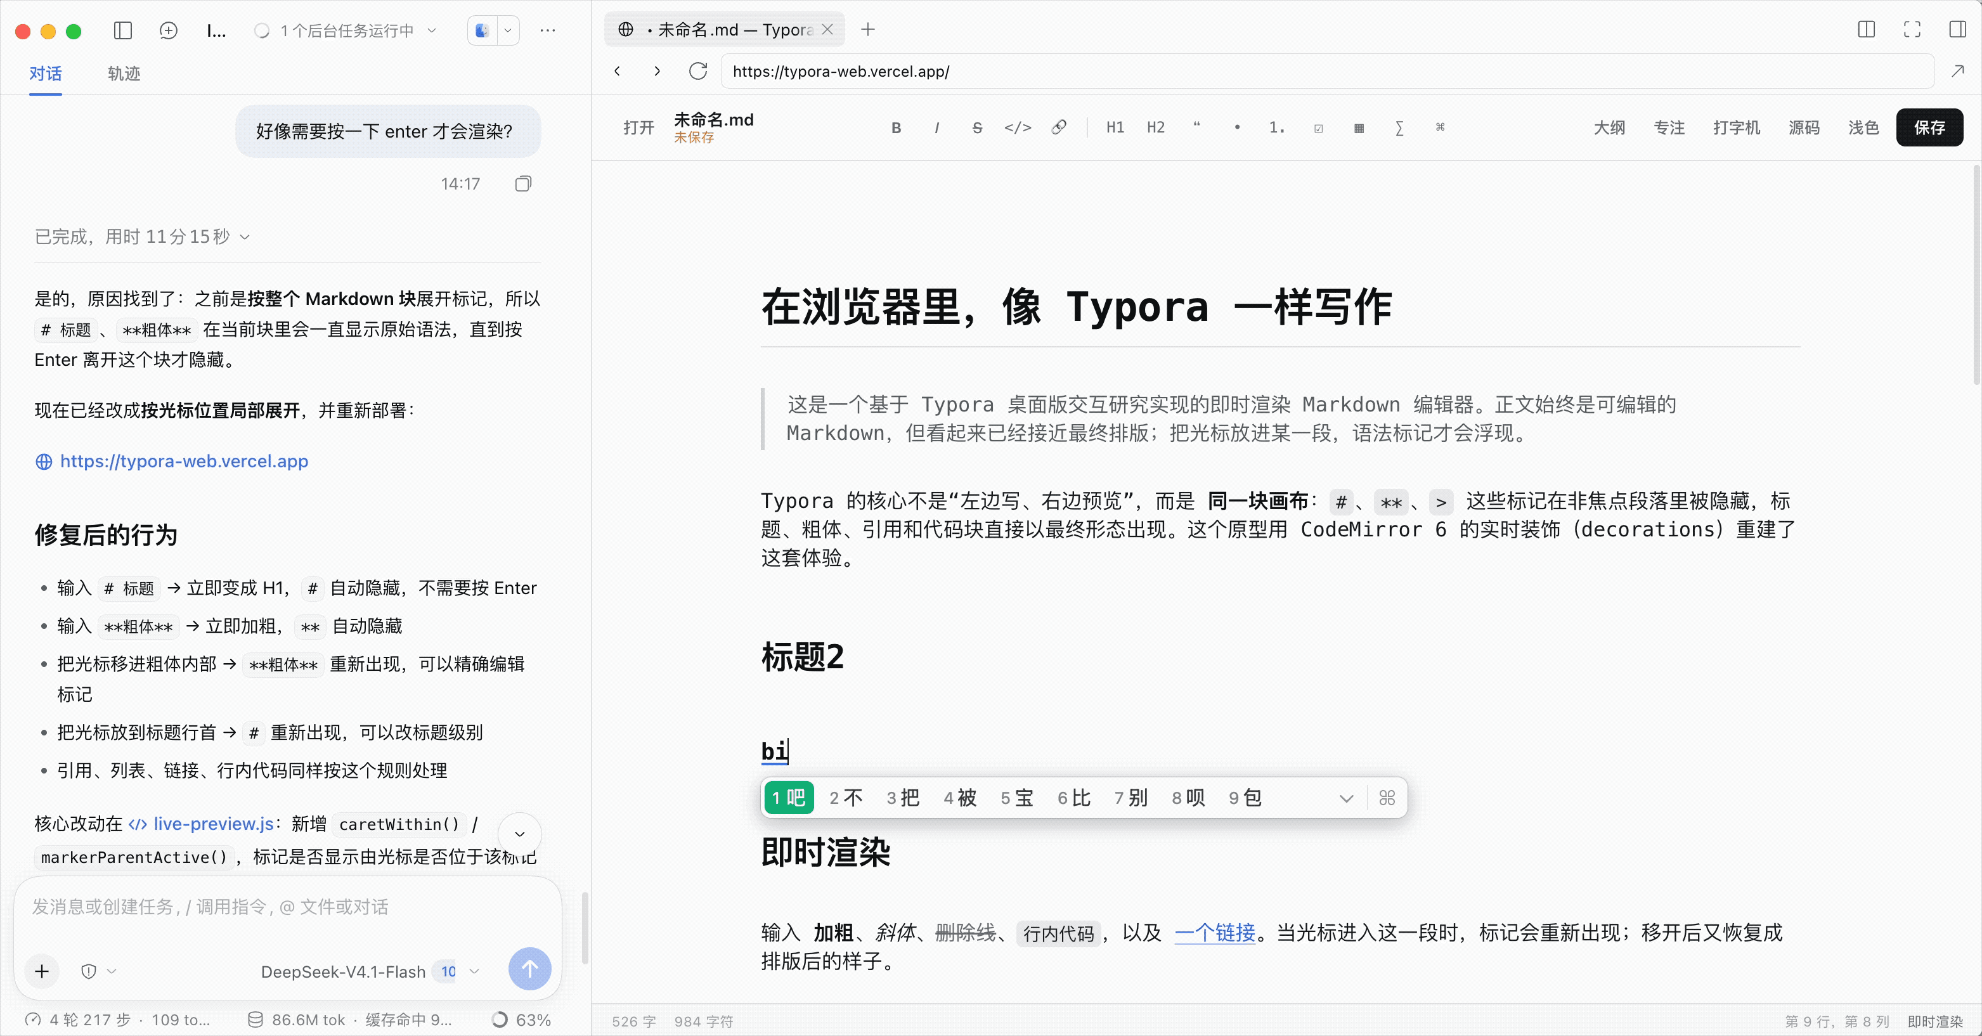Reload the browser page

[x=698, y=72]
